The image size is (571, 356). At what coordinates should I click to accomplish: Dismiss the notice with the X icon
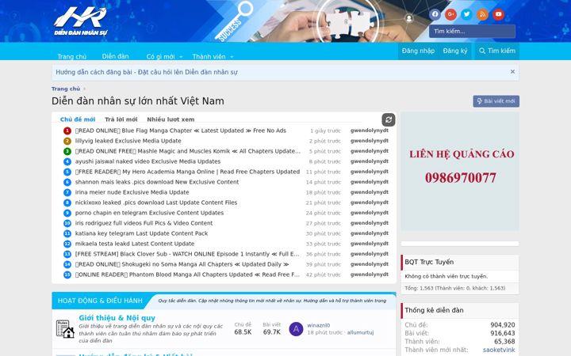pos(512,71)
